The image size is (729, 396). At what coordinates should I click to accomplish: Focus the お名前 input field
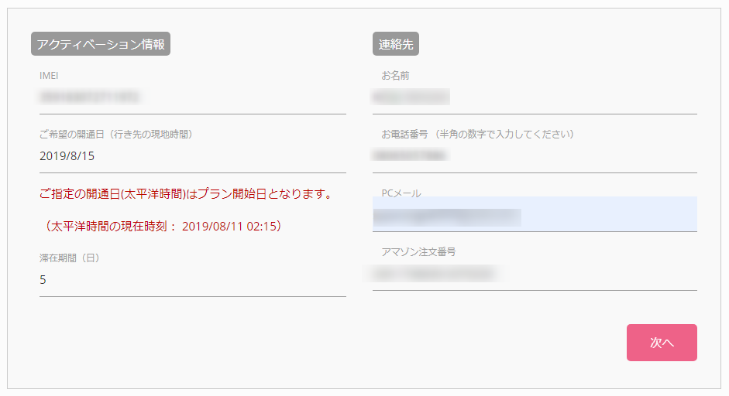[x=535, y=97]
